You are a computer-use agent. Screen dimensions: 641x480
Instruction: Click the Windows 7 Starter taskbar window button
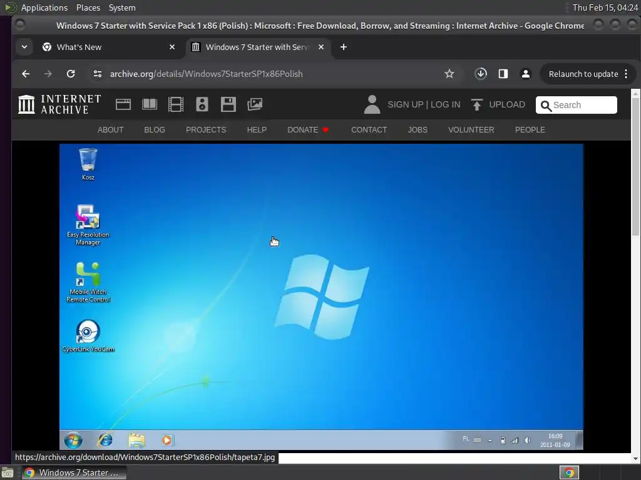coord(74,472)
